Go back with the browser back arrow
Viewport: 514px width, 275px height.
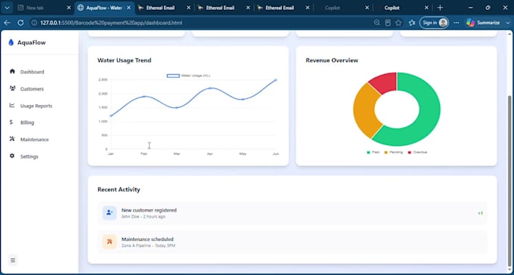tap(7, 23)
